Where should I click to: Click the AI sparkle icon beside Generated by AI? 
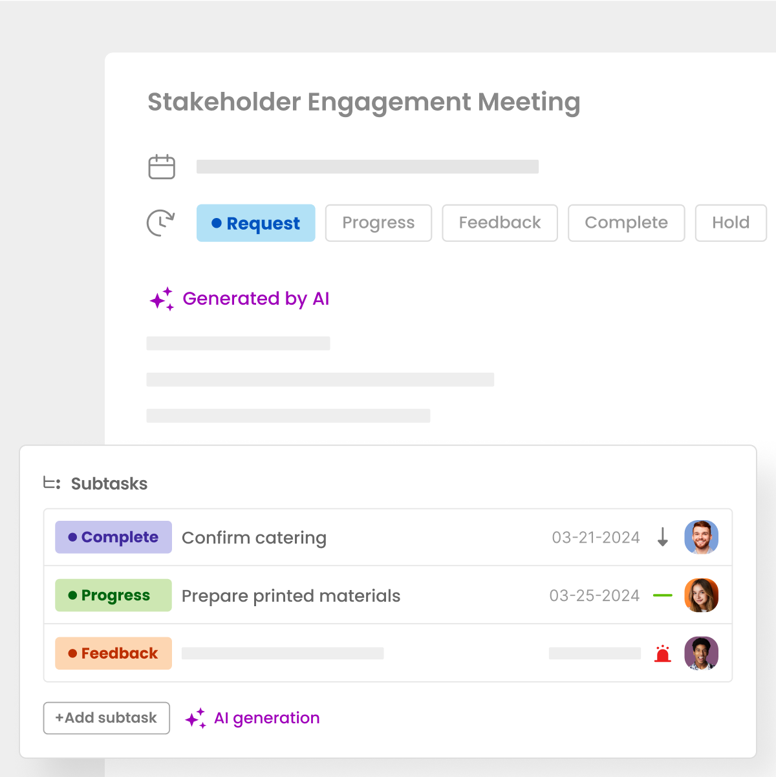coord(161,298)
